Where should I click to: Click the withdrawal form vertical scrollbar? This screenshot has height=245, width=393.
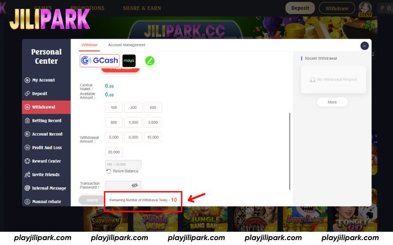pos(290,151)
